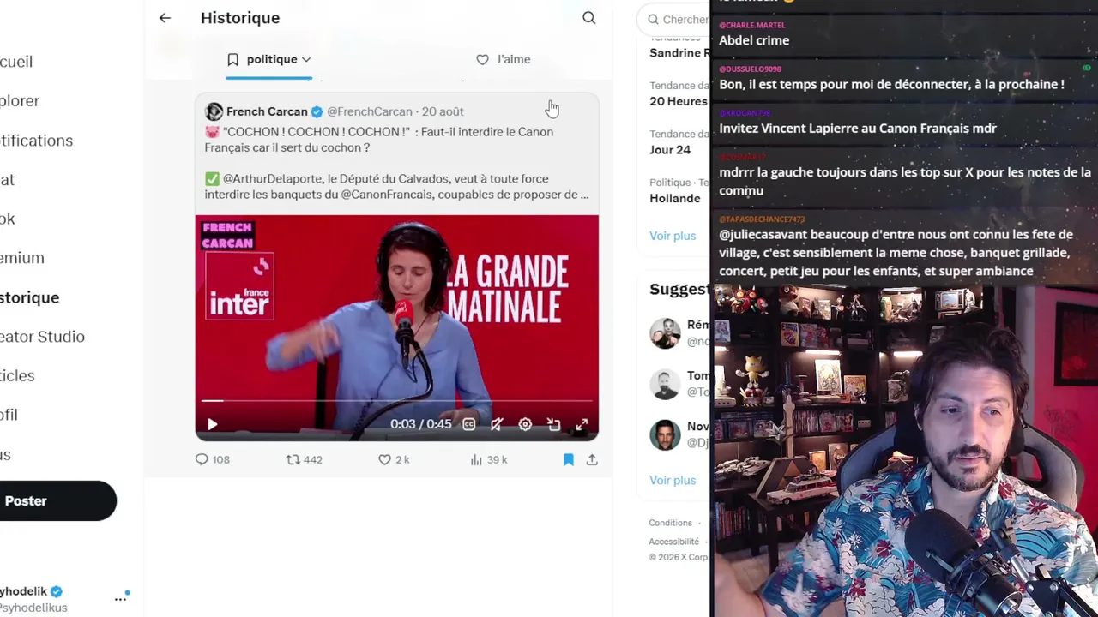
Task: Repost the tweet with 442 reposts
Action: [293, 459]
